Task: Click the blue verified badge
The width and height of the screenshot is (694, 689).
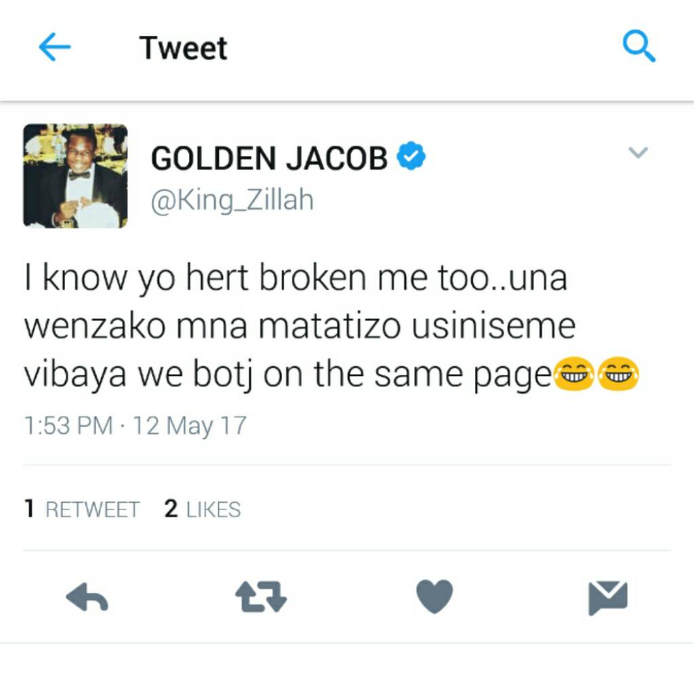Action: pos(411,156)
